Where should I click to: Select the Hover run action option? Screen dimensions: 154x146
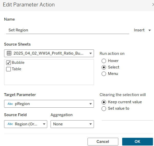(104, 61)
